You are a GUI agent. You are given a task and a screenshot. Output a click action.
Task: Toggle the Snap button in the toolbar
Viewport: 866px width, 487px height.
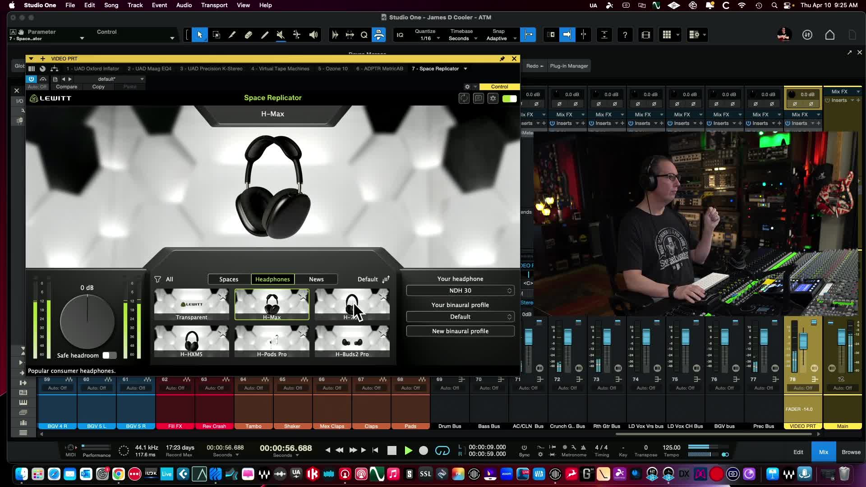click(528, 35)
